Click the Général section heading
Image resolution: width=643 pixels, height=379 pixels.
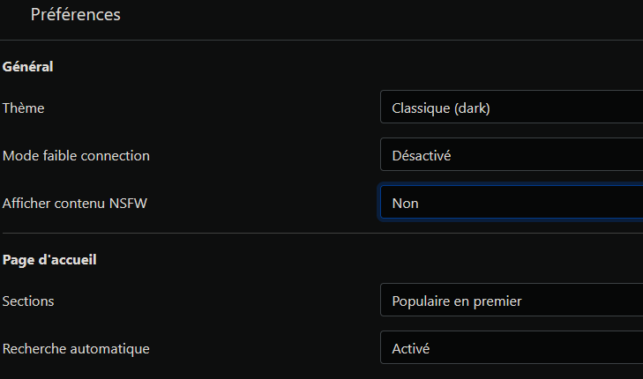(x=28, y=66)
